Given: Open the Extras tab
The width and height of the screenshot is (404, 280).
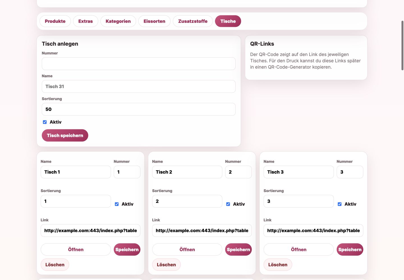Looking at the screenshot, I should click(86, 21).
